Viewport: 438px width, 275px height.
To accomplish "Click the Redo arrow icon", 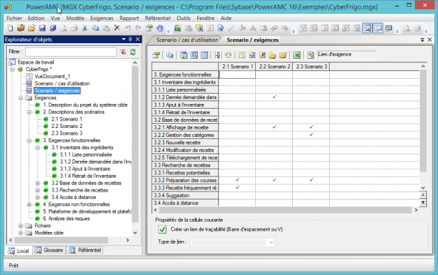I will coord(138,28).
